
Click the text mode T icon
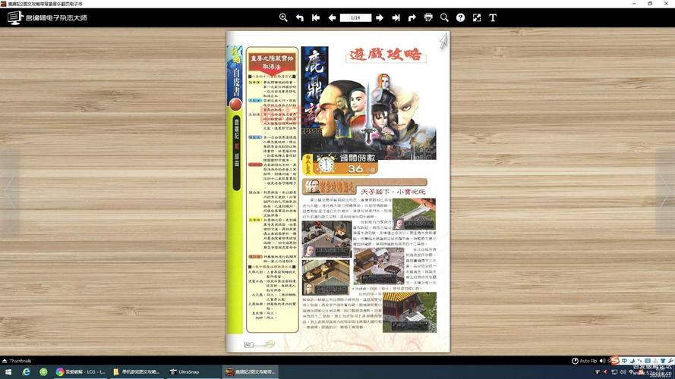pos(493,17)
